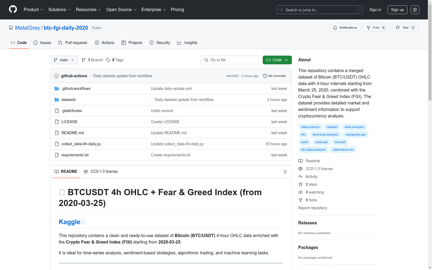This screenshot has width=432, height=270.
Task: Click the Sign in link
Action: coord(375,10)
